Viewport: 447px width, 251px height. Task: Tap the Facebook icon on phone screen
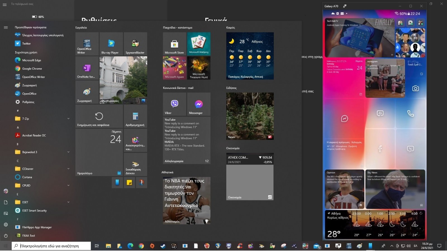pyautogui.click(x=380, y=149)
